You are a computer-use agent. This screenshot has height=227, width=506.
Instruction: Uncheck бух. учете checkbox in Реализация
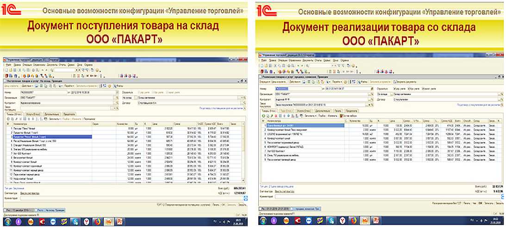pyautogui.click(x=409, y=89)
